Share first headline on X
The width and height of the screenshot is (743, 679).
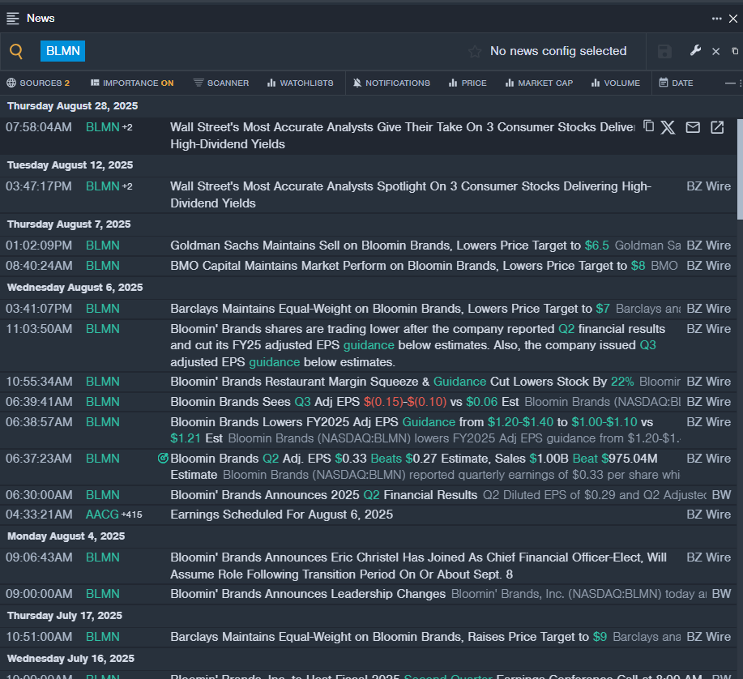tap(668, 127)
